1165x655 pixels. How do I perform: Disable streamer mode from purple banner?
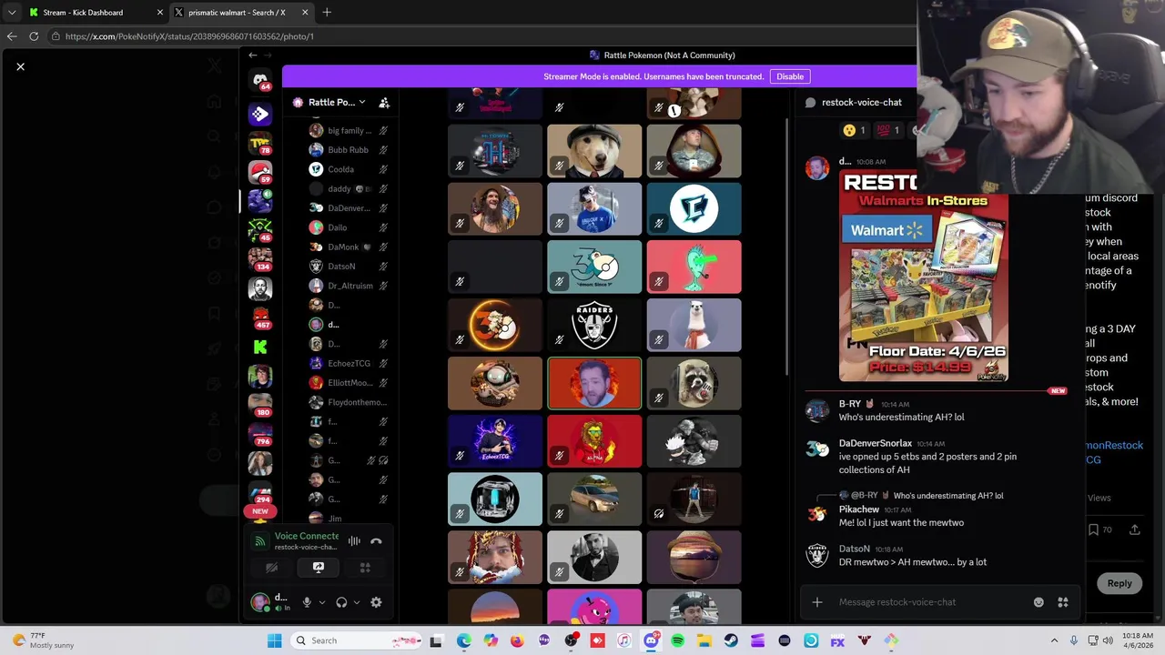coord(790,76)
